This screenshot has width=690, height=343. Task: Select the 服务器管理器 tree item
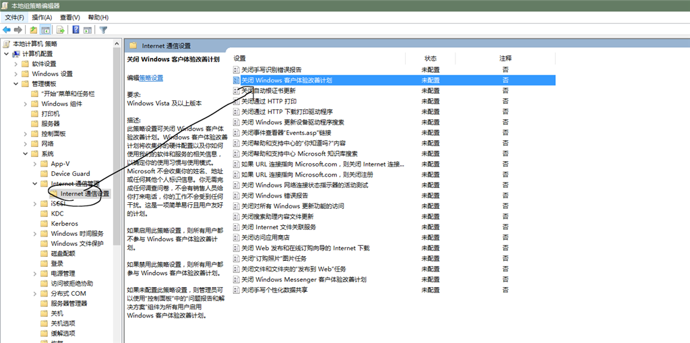tap(69, 303)
